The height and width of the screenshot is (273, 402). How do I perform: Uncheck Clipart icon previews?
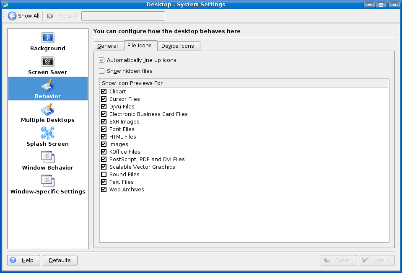click(x=104, y=92)
